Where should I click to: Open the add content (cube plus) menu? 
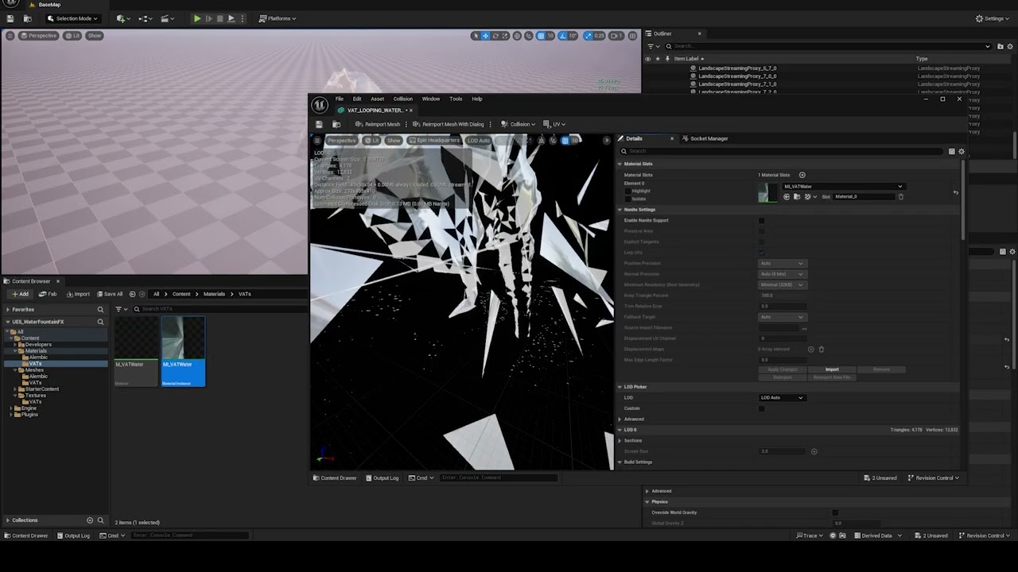coord(123,18)
